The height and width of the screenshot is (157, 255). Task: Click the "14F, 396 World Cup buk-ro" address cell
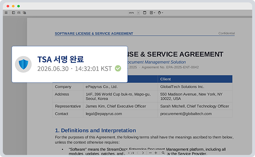(118, 97)
